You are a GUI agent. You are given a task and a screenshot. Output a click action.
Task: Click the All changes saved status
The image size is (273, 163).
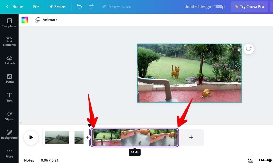(116, 6)
